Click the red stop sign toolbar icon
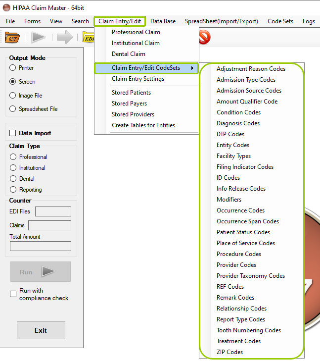 tap(205, 37)
